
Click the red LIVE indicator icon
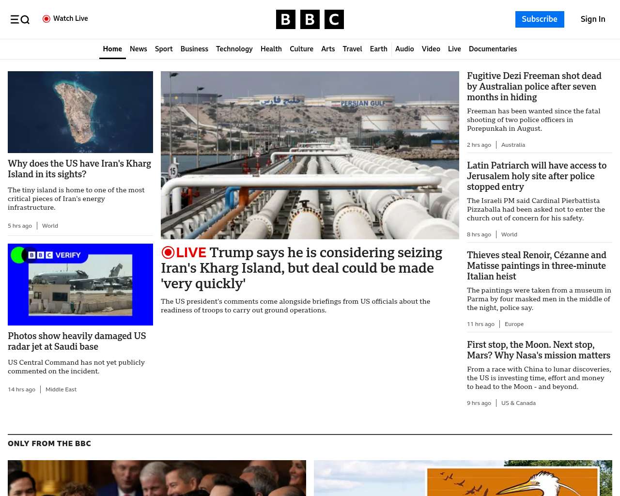(x=168, y=252)
